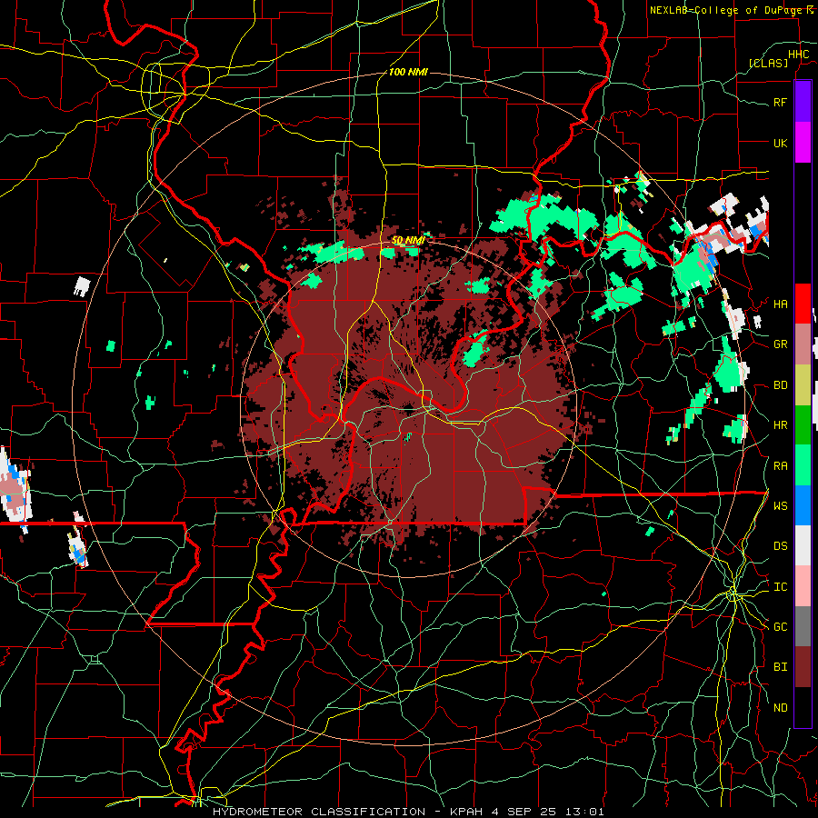Click the DS white legend swatch
Viewport: 818px width, 818px height.
[x=803, y=545]
